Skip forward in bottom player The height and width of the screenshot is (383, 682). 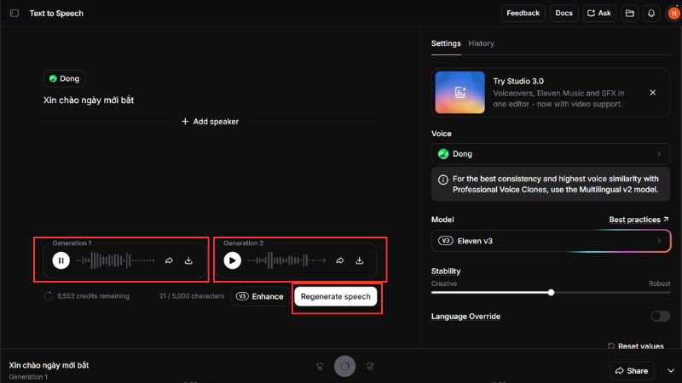369,366
